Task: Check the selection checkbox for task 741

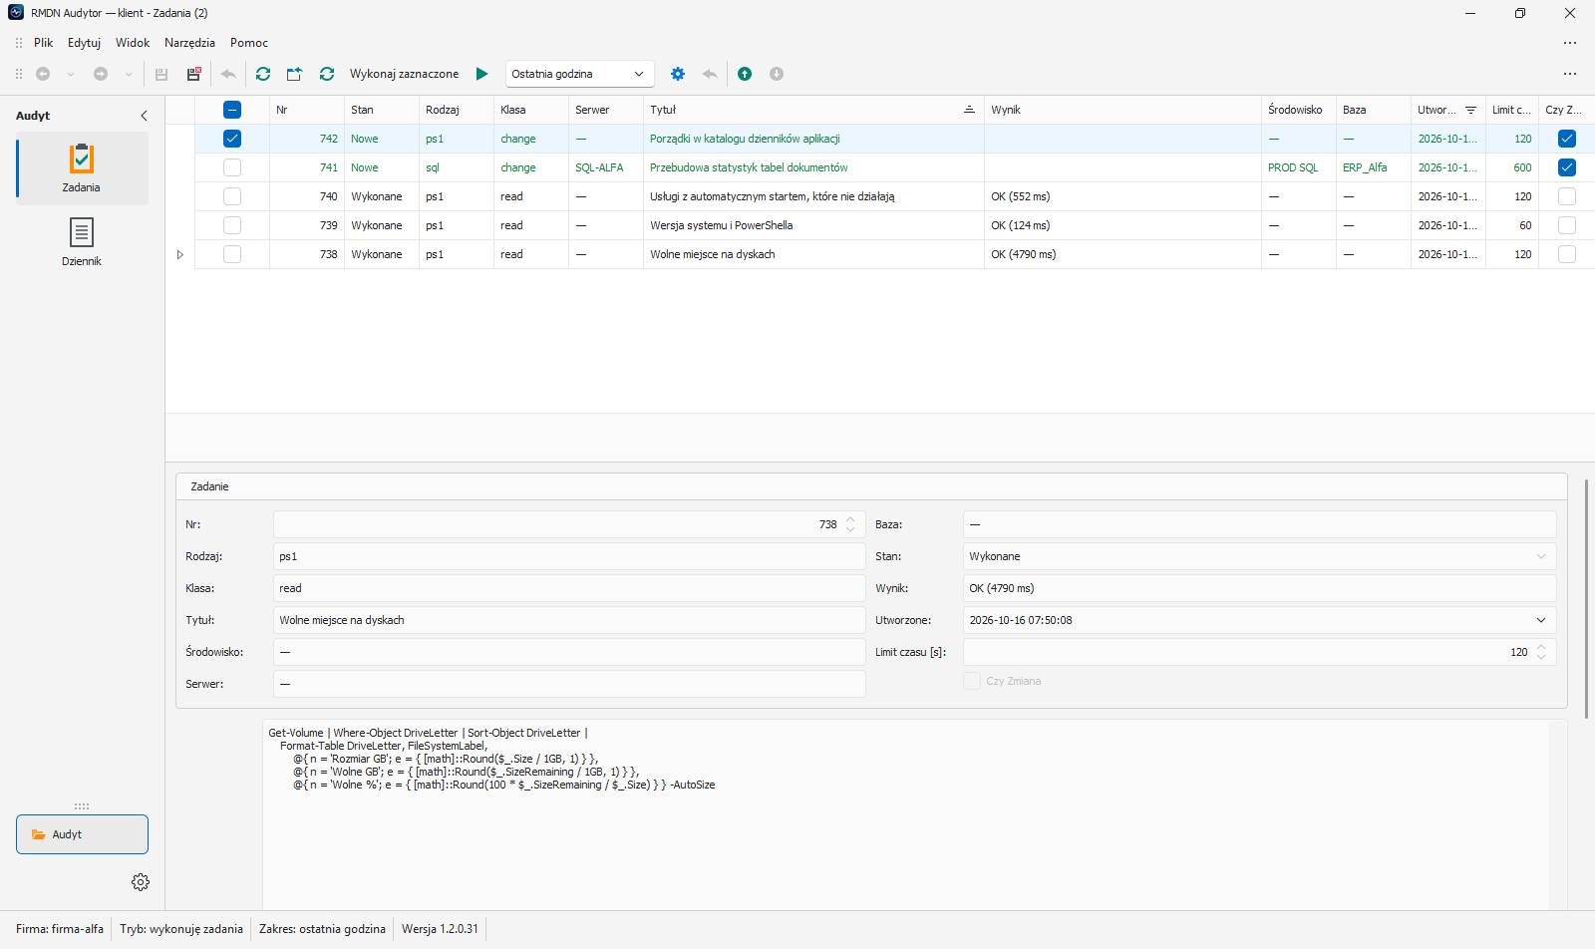Action: pyautogui.click(x=232, y=167)
